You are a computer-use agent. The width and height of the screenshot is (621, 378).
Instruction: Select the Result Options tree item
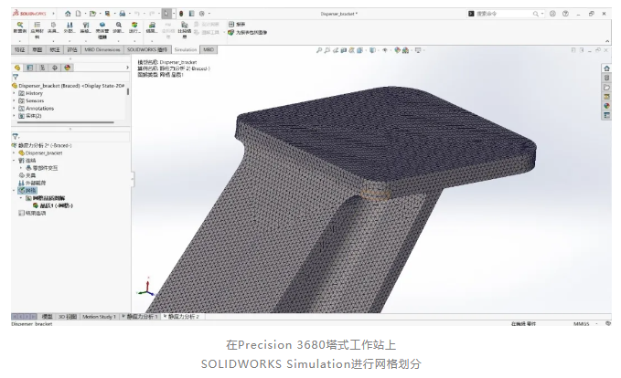(x=32, y=213)
